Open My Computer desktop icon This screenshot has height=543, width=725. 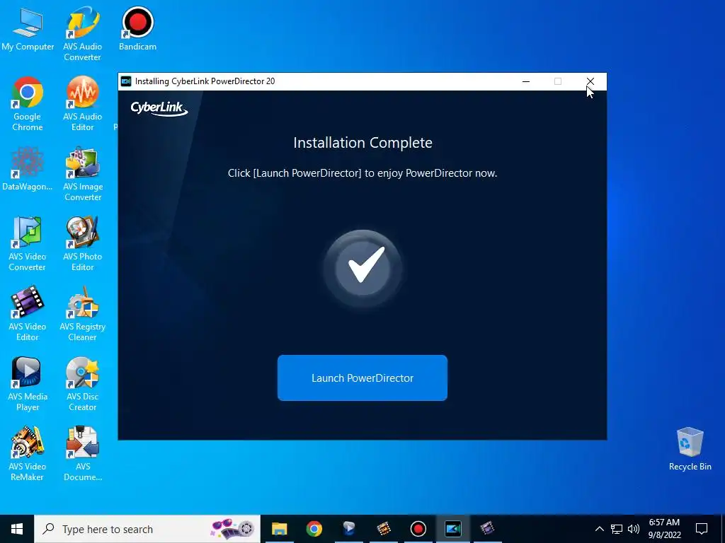28,28
